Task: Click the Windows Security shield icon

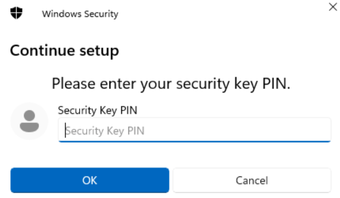Action: [x=16, y=13]
